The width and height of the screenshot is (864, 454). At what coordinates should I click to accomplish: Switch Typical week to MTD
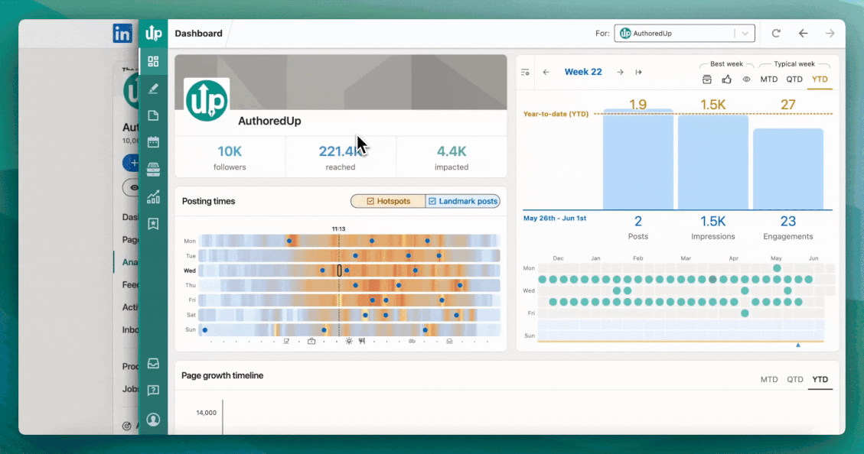[x=768, y=79]
